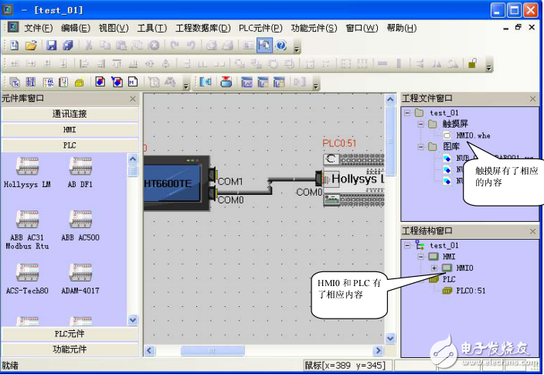Click the New project toolbar icon

pyautogui.click(x=14, y=46)
